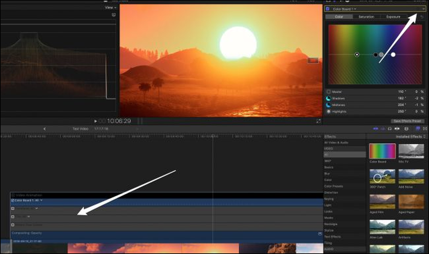Open the Color Board 1 correction dropdown
Image resolution: width=429 pixels, height=254 pixels.
pos(344,9)
